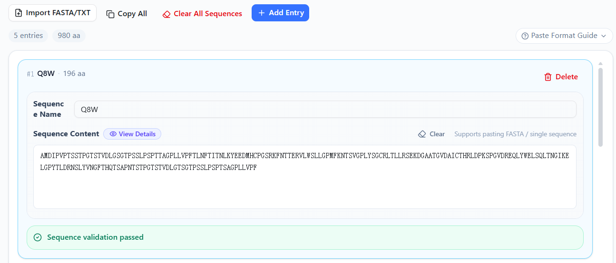Click the green validation passed checkmark icon

coord(38,237)
